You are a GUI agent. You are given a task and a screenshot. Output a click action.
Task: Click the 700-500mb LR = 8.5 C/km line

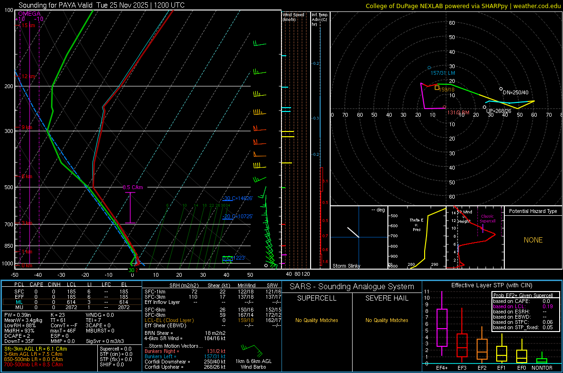pos(33,364)
